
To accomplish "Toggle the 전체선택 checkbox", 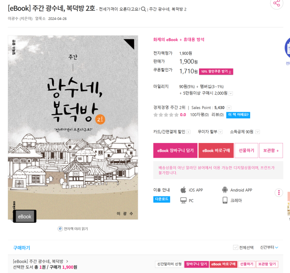I will [235, 247].
